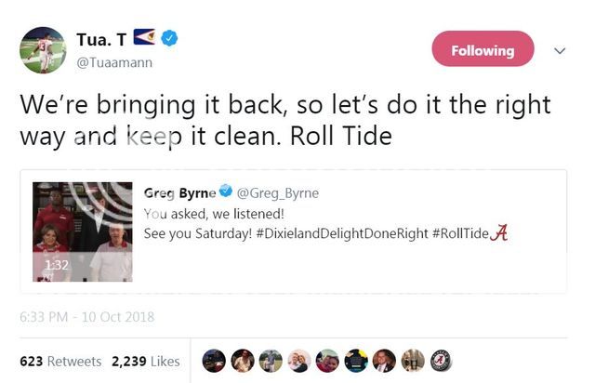
Task: Click the Alabama script A logo
Action: pyautogui.click(x=498, y=232)
